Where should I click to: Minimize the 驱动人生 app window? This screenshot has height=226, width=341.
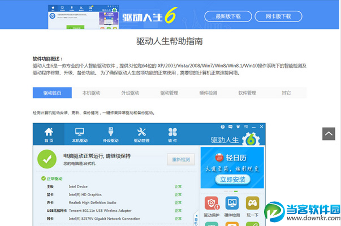pyautogui.click(x=254, y=127)
